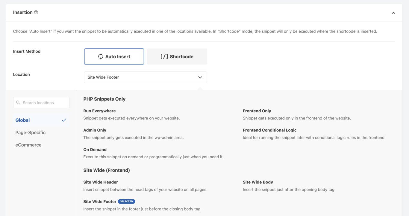This screenshot has height=216, width=409.
Task: Click inside the Search locations field
Action: point(41,102)
